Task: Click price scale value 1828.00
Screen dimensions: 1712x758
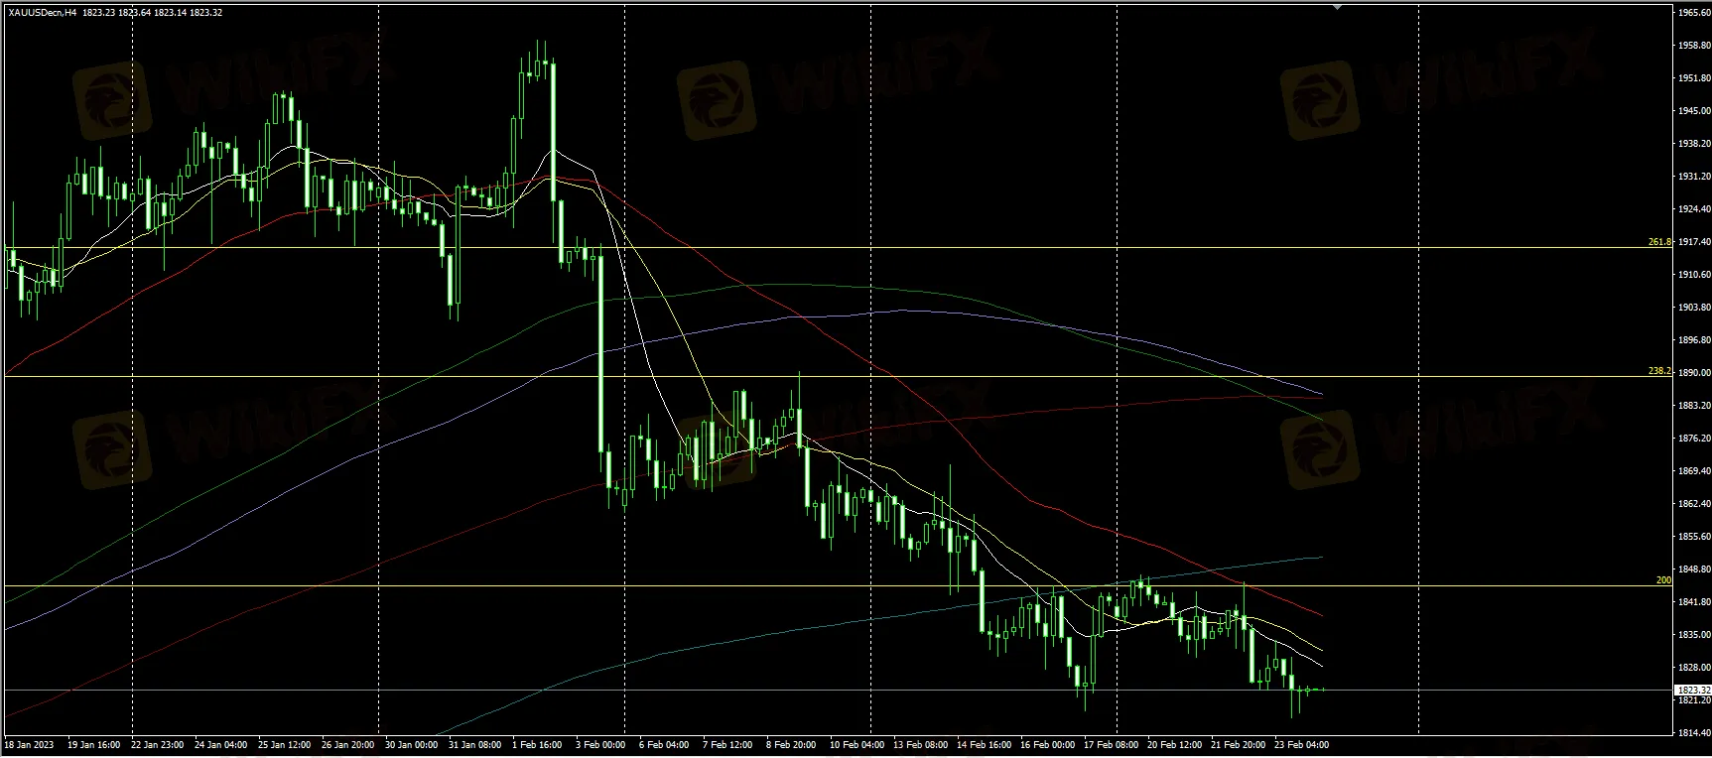Action: click(1692, 667)
